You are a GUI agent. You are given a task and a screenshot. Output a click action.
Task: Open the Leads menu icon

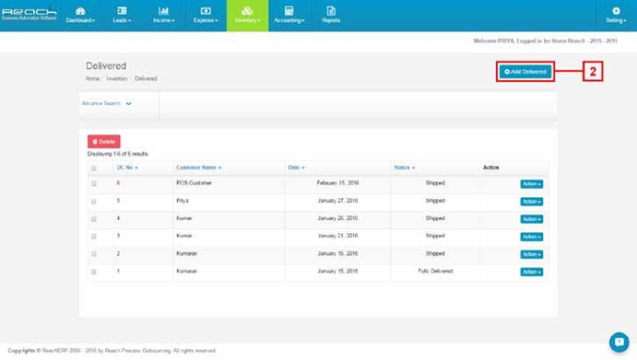122,10
